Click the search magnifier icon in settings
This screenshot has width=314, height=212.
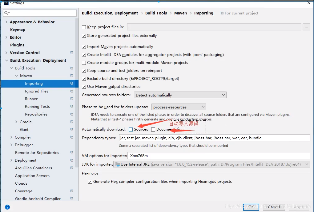[x=6, y=13]
